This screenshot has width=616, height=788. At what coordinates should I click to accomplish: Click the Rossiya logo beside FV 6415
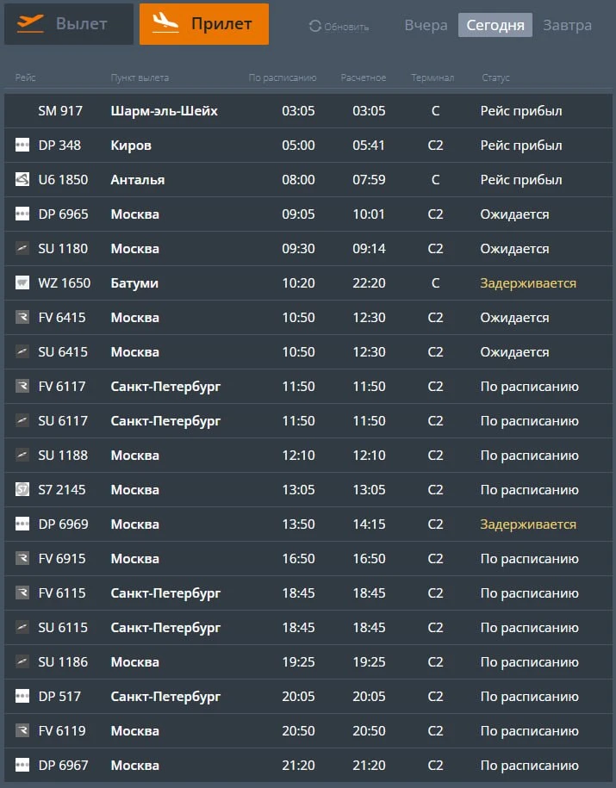point(22,317)
